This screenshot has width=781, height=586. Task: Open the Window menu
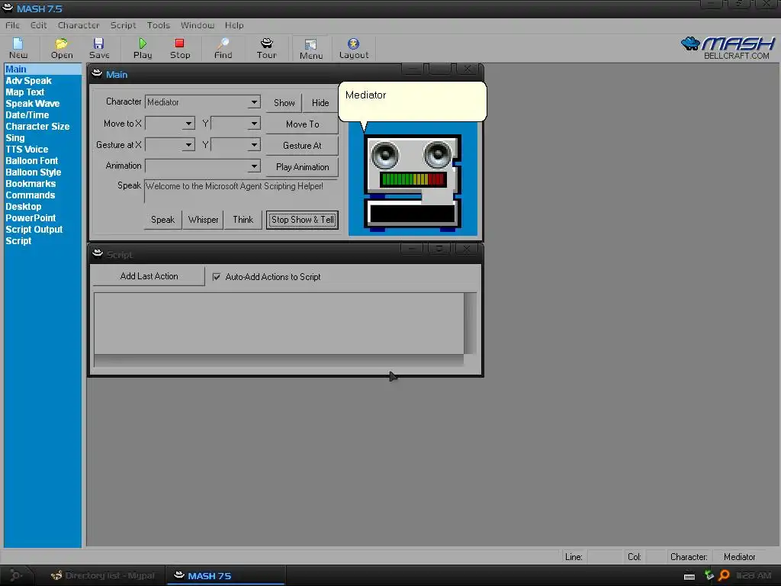(x=198, y=25)
